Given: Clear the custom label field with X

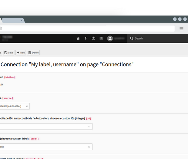Looking at the screenshot, I should coord(89,147).
